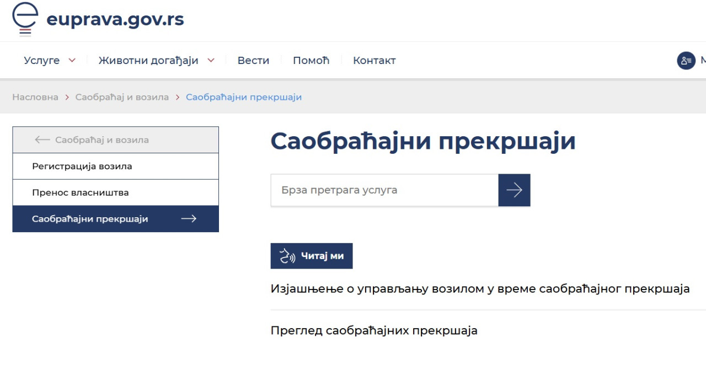Open Преглед саобраћајних прекршаја service link
This screenshot has width=706, height=370.
pyautogui.click(x=373, y=331)
